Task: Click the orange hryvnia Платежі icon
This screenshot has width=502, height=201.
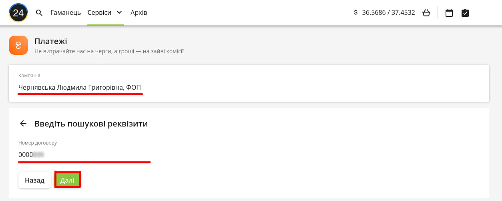Action: (18, 45)
